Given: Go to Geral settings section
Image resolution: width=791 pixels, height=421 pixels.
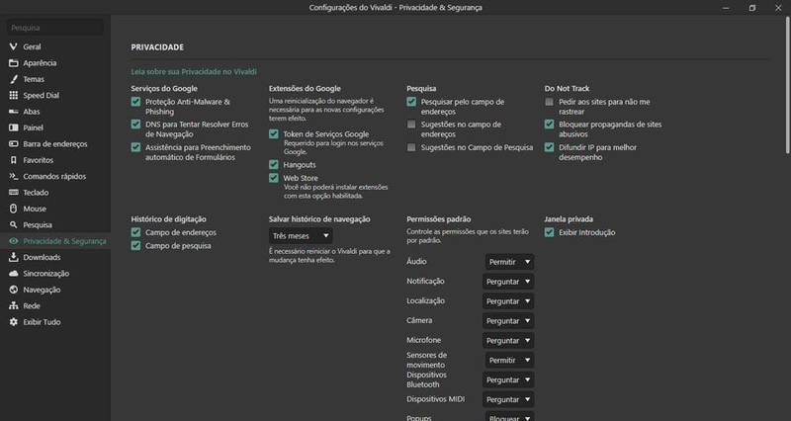Looking at the screenshot, I should pyautogui.click(x=32, y=46).
